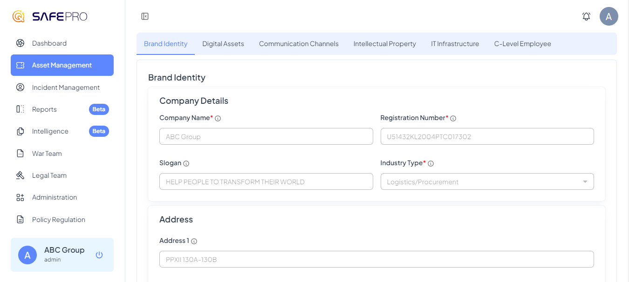Open the user avatar menu at top right
The image size is (629, 282).
[x=608, y=16]
